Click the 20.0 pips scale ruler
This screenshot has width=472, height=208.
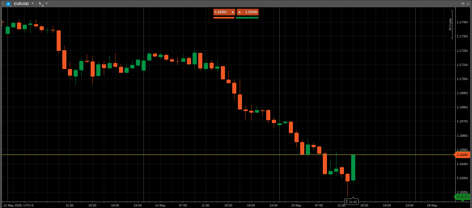coord(451,24)
